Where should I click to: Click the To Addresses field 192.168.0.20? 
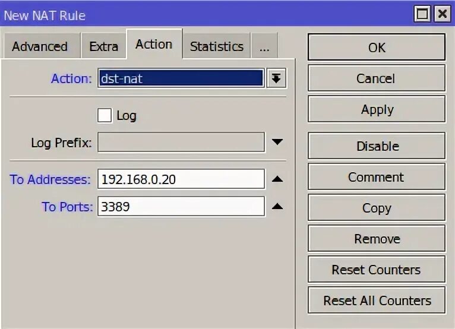pyautogui.click(x=181, y=179)
